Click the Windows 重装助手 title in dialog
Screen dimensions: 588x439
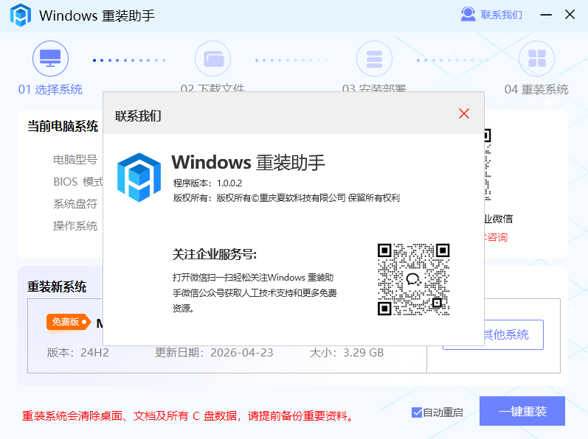click(248, 163)
